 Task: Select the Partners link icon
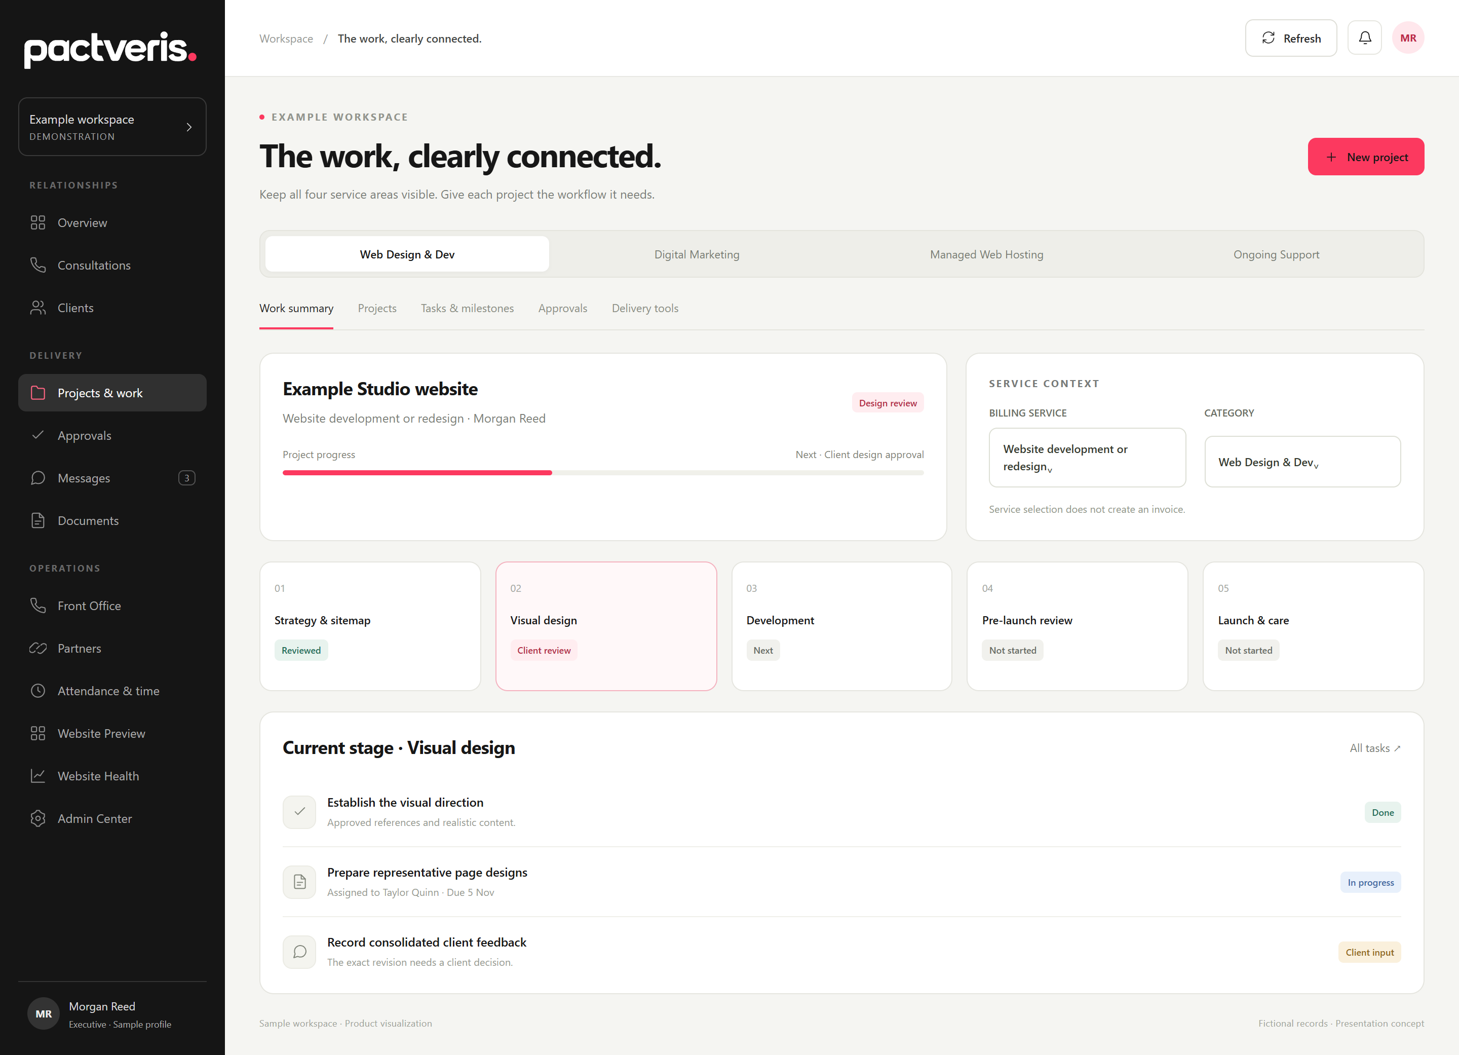(38, 649)
